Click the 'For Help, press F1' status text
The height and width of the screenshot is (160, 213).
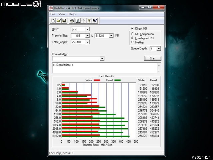61,153
